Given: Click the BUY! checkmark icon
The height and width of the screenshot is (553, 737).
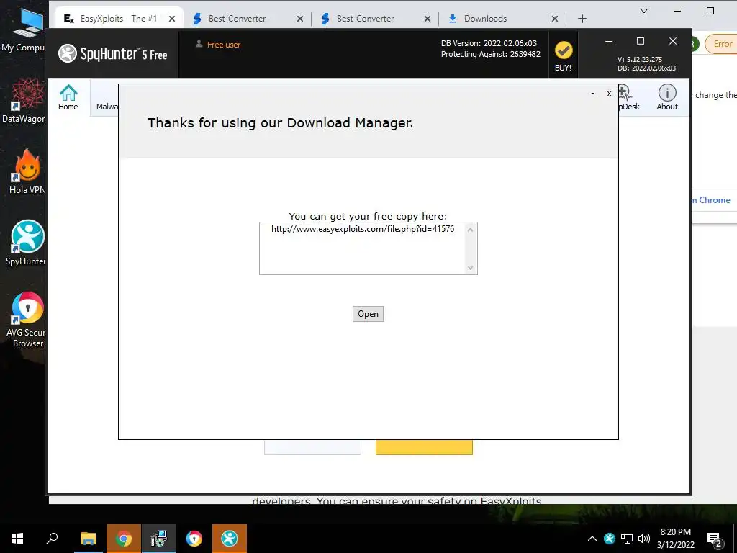Looking at the screenshot, I should (563, 50).
